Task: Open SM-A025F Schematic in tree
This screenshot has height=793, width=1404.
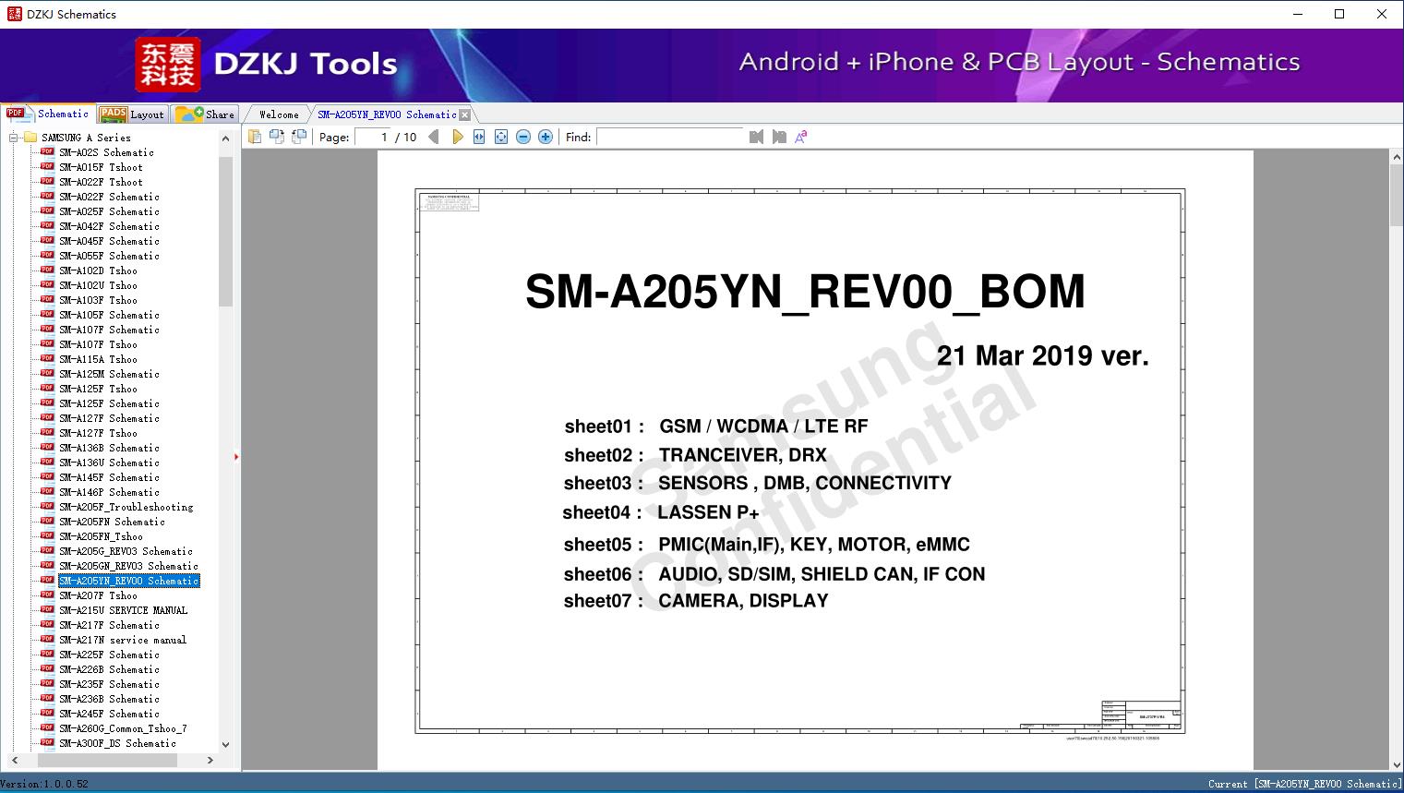Action: coord(110,211)
